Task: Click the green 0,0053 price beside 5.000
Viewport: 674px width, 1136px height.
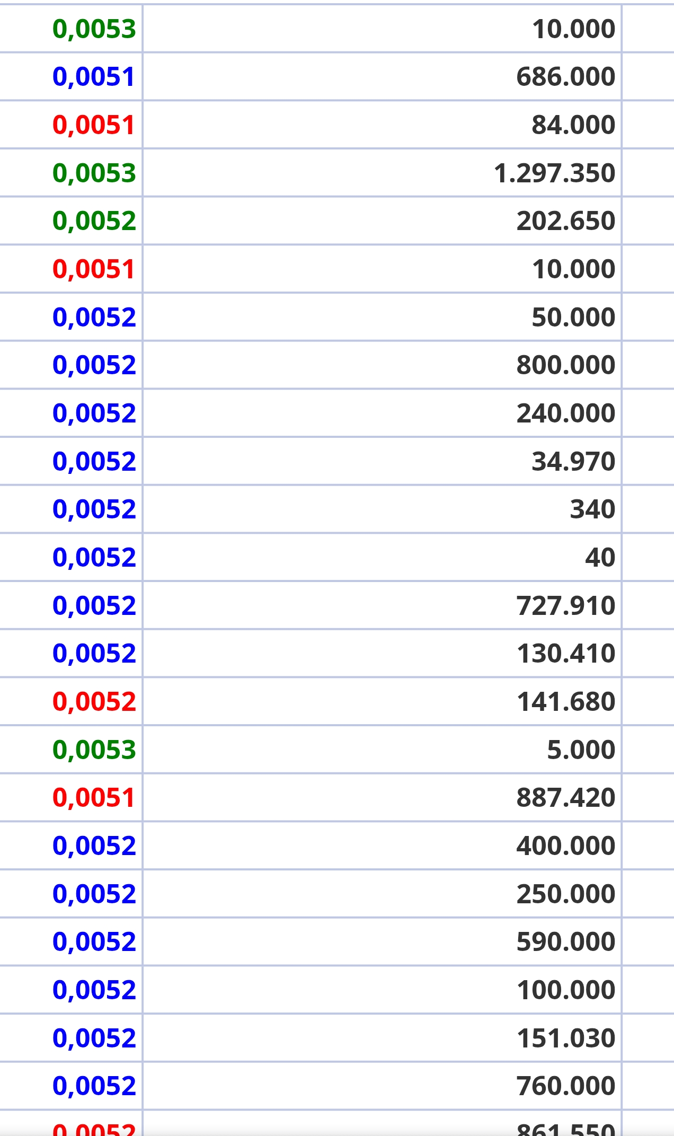Action: (x=94, y=750)
